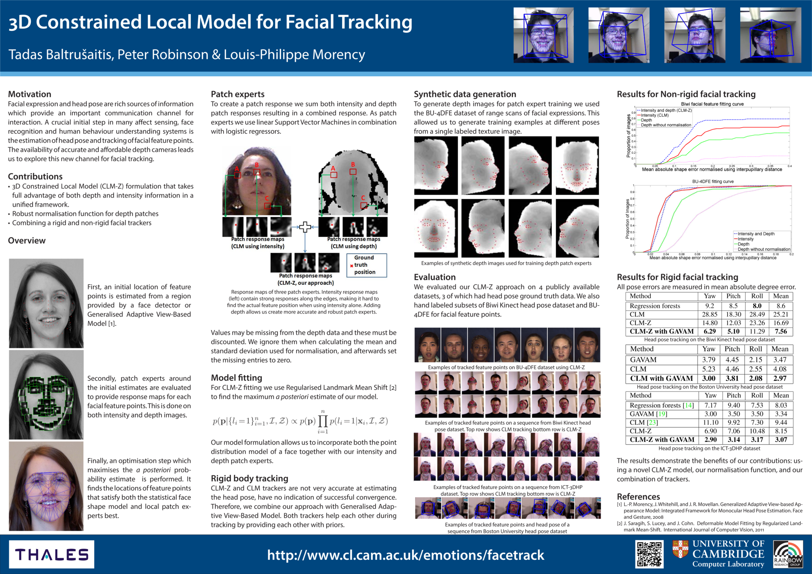Screen dimensions: 812x574
Task: Click the BU-4DFE fitting curve chart
Action: tap(713, 219)
